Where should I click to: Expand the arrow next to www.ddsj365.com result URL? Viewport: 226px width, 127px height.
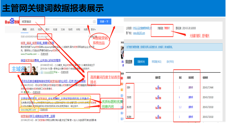click(38, 110)
